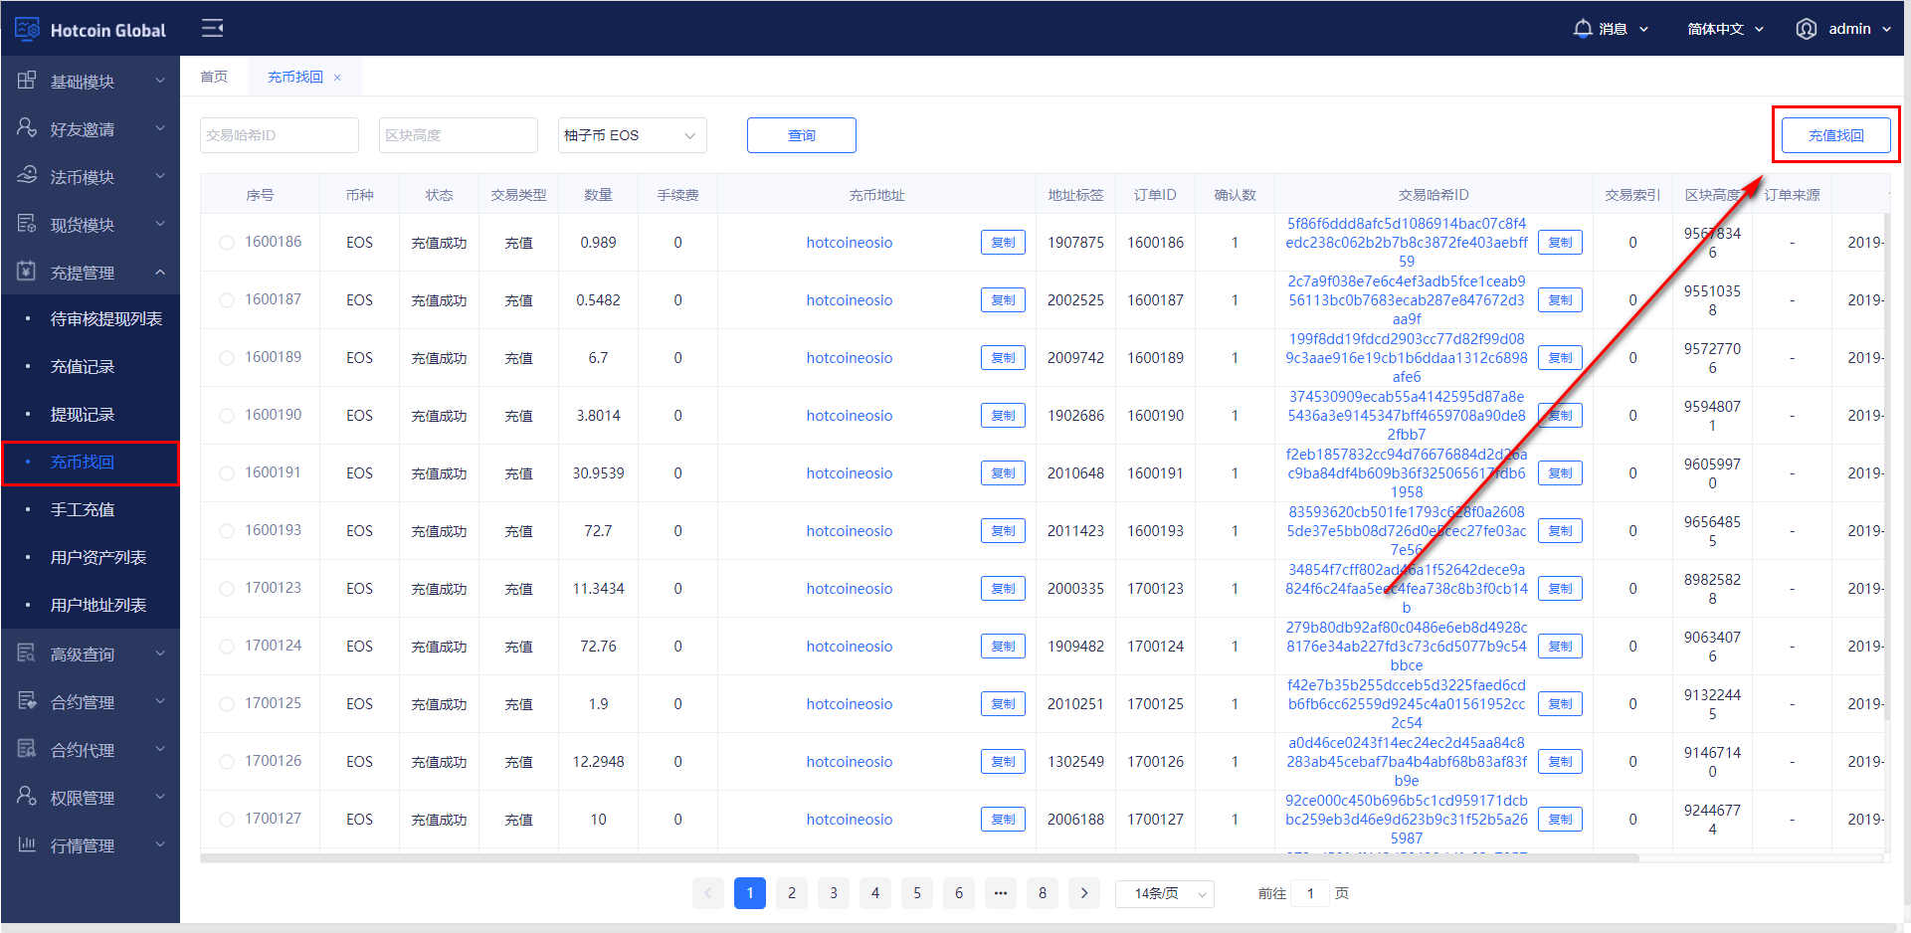
Task: Select radio button for row 1600186
Action: point(227,243)
